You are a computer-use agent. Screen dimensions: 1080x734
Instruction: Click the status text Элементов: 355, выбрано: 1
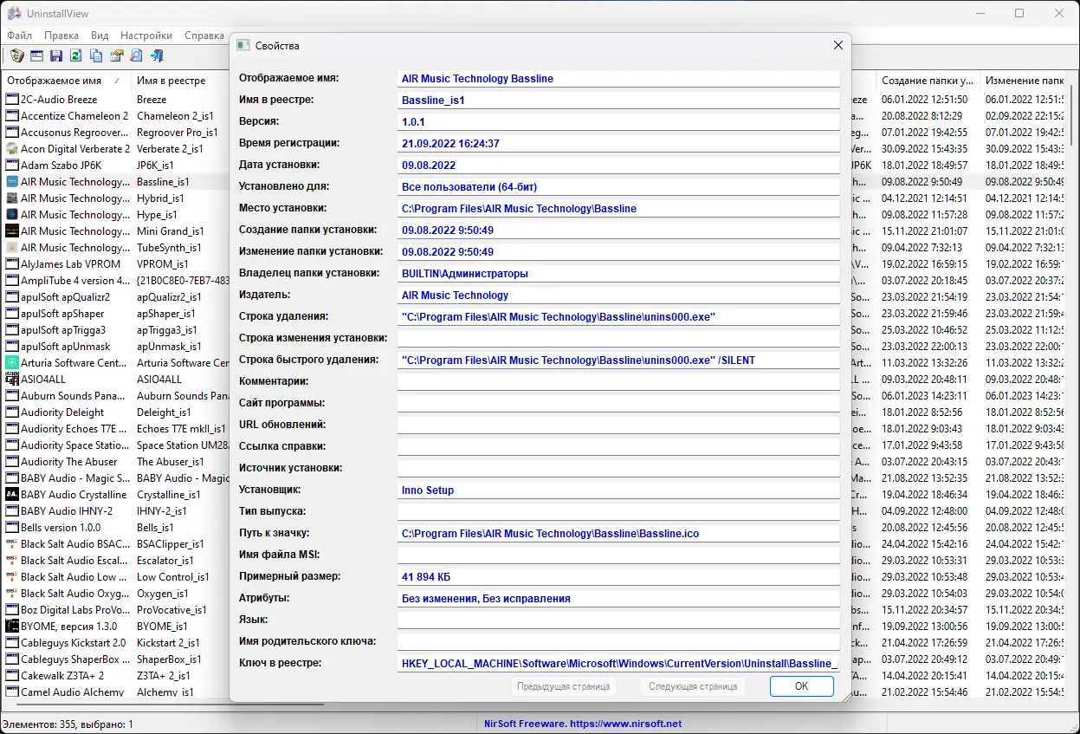point(68,724)
